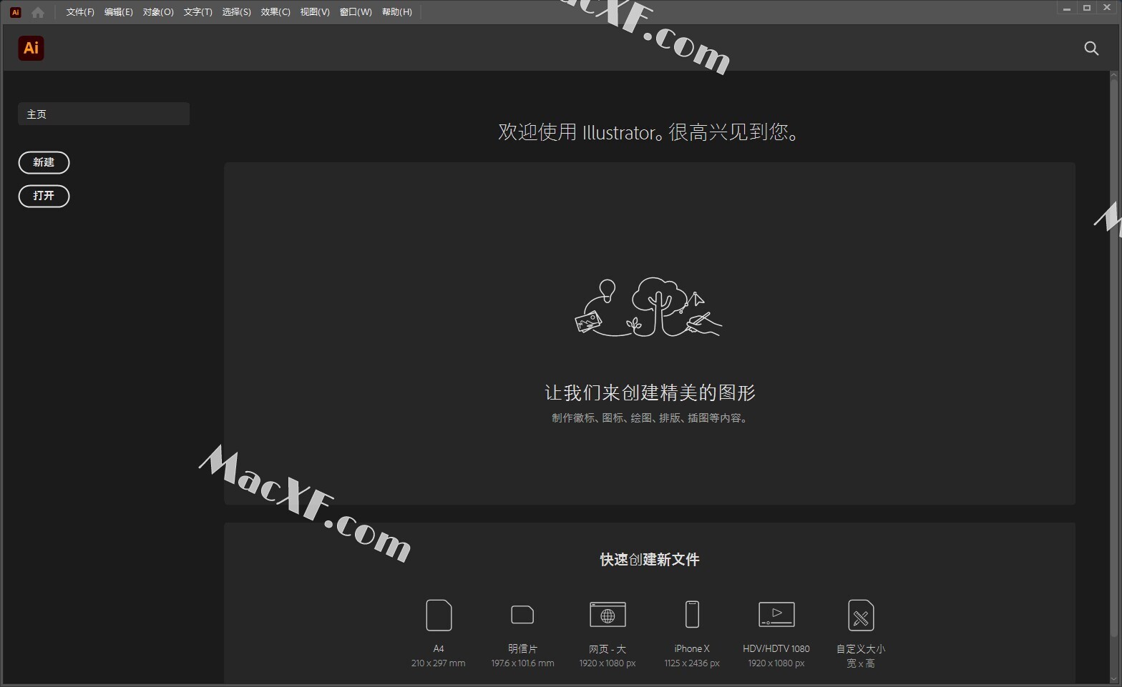Screen dimensions: 1122x687
Task: Click the 210 x 297 mm size text
Action: 438,663
